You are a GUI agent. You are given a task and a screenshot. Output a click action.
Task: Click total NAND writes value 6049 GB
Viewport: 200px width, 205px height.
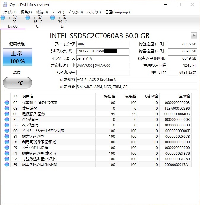182,58
